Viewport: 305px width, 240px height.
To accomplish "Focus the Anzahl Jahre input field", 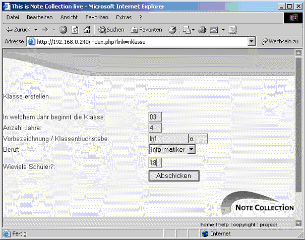I will 155,128.
